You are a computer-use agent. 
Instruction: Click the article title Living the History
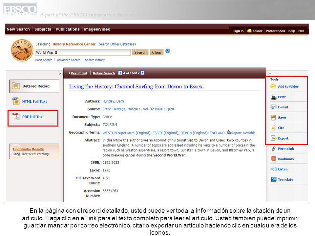(x=136, y=87)
